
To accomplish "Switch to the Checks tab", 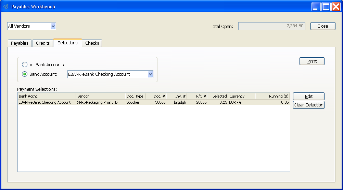I will [92, 43].
